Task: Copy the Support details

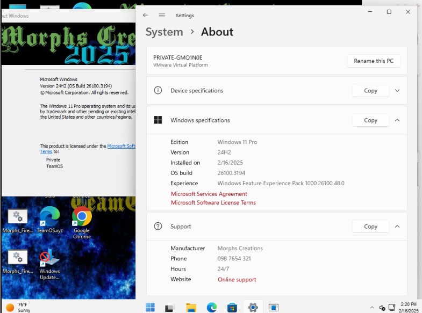Action: 370,227
